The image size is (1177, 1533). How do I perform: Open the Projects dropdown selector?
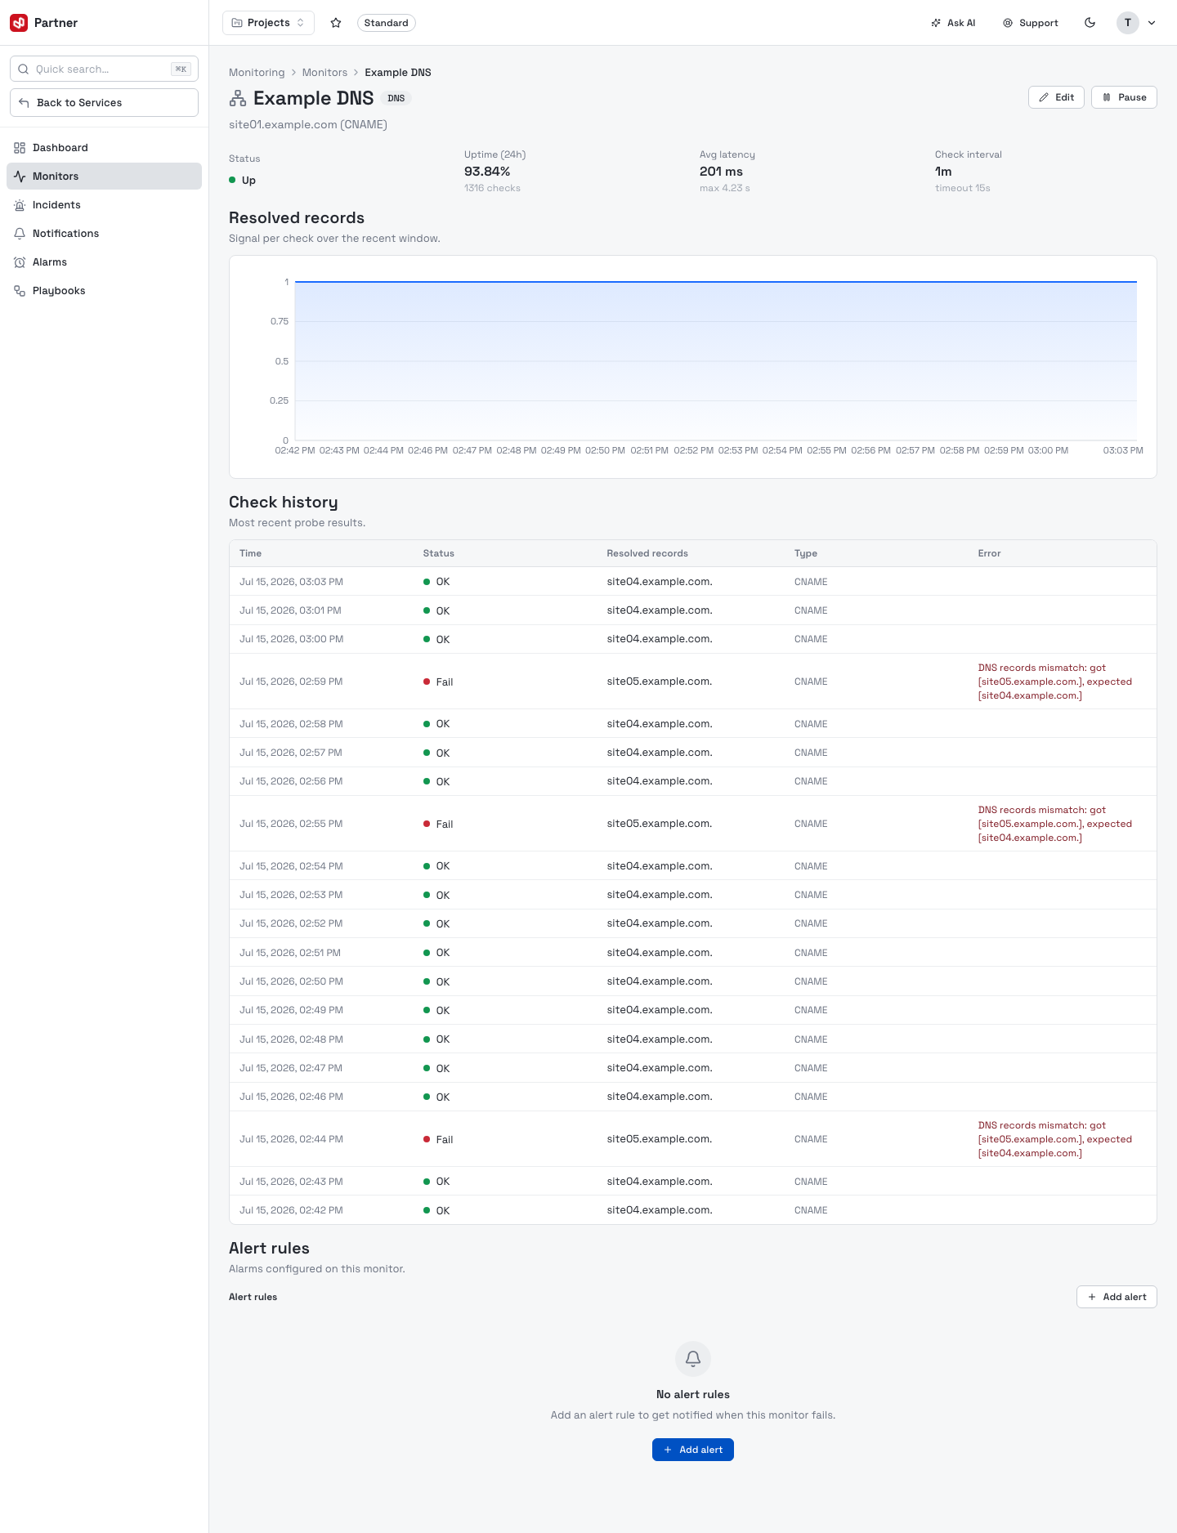[268, 23]
